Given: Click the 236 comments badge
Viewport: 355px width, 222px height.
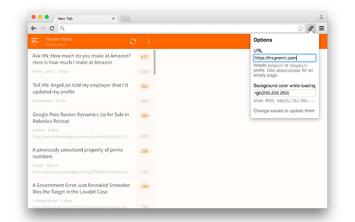Looking at the screenshot, I should click(144, 151).
